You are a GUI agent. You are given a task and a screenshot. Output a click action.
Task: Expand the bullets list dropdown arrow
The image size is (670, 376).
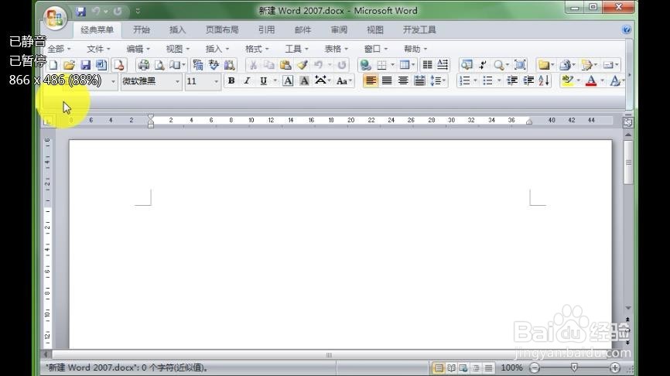coord(499,80)
